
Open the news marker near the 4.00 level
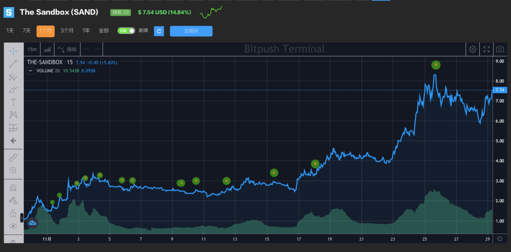(x=315, y=164)
